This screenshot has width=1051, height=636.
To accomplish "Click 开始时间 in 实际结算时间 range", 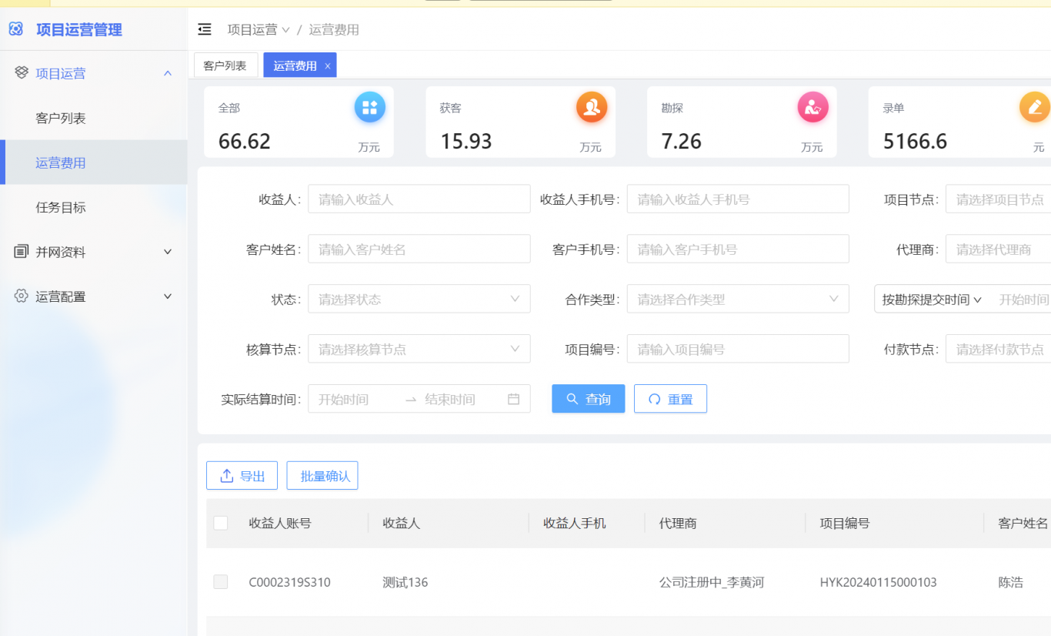I will (x=344, y=399).
